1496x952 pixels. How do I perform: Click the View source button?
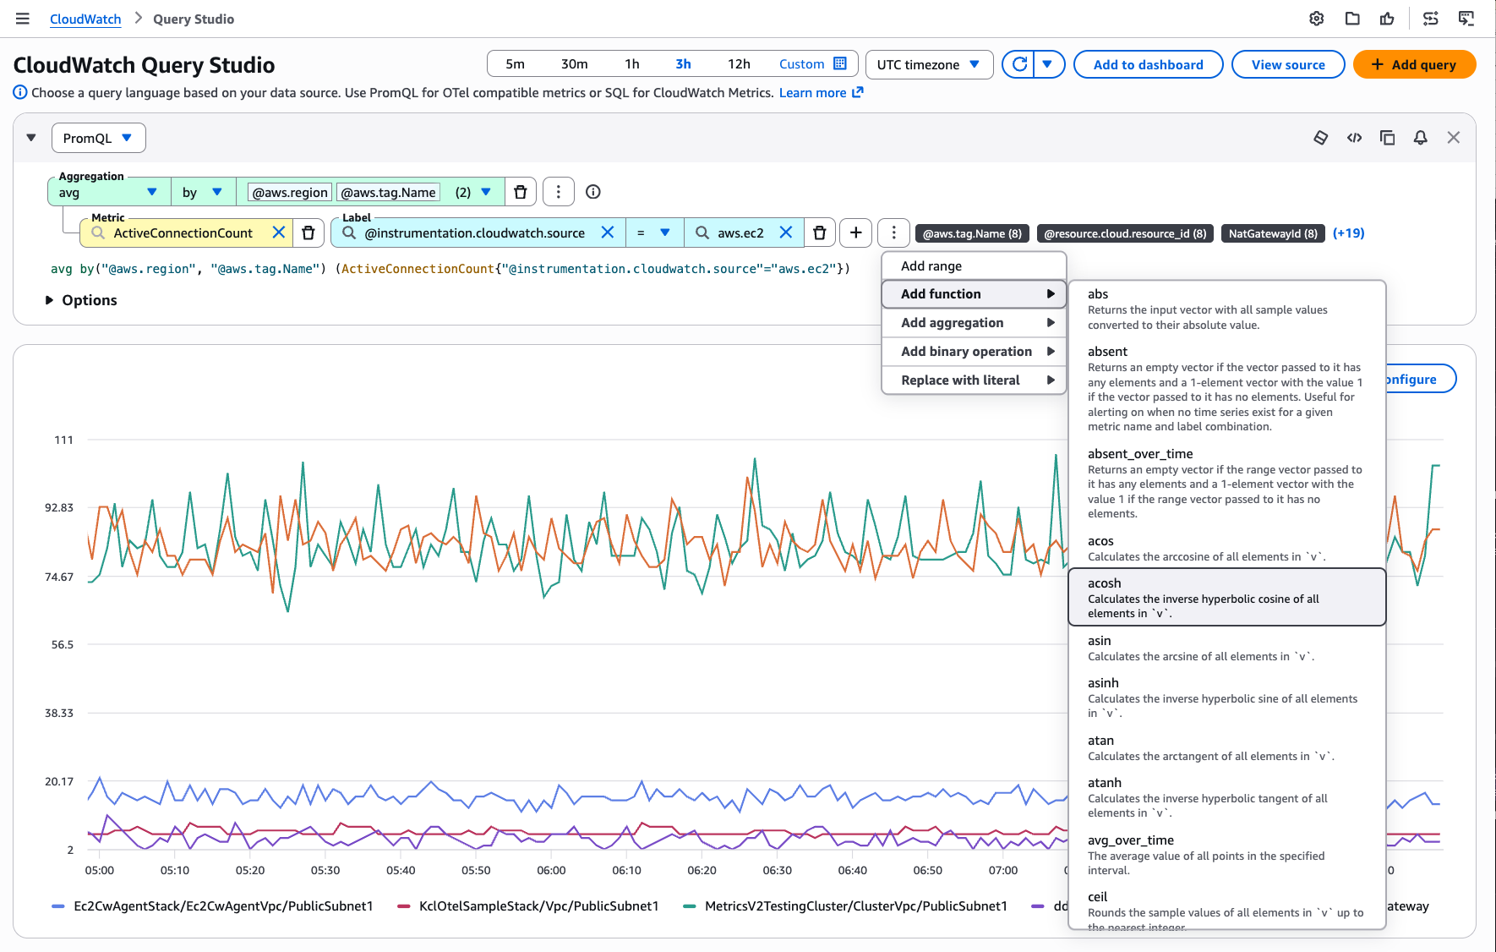pyautogui.click(x=1288, y=64)
